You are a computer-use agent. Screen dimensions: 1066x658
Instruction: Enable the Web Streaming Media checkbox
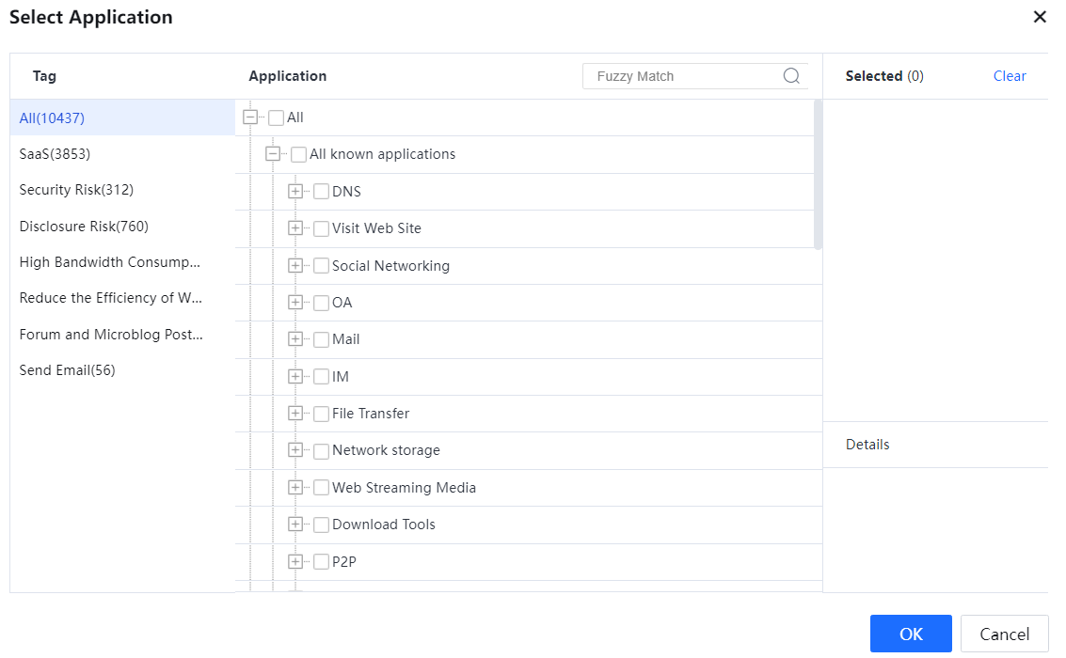click(322, 488)
